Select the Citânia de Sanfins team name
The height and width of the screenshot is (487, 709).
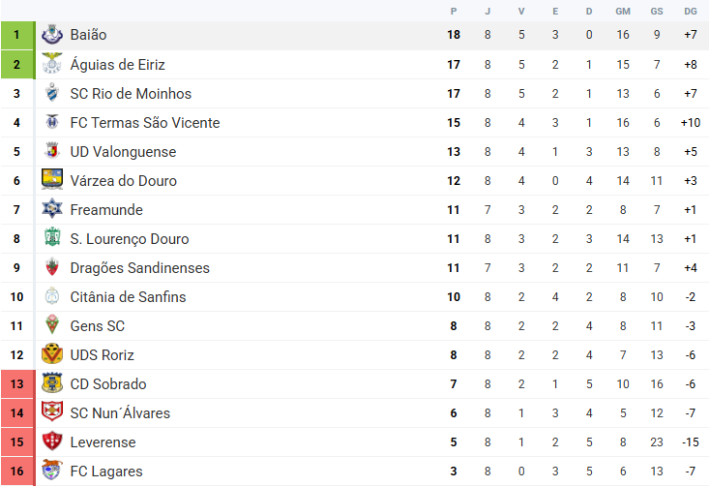tap(128, 297)
